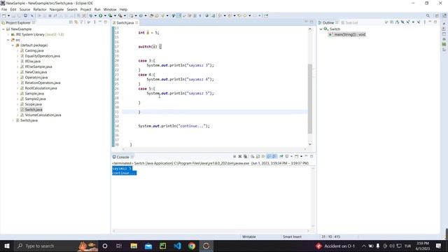Click the Accident on O-1 notification
Screen dimensions: 448x252
coord(335,246)
